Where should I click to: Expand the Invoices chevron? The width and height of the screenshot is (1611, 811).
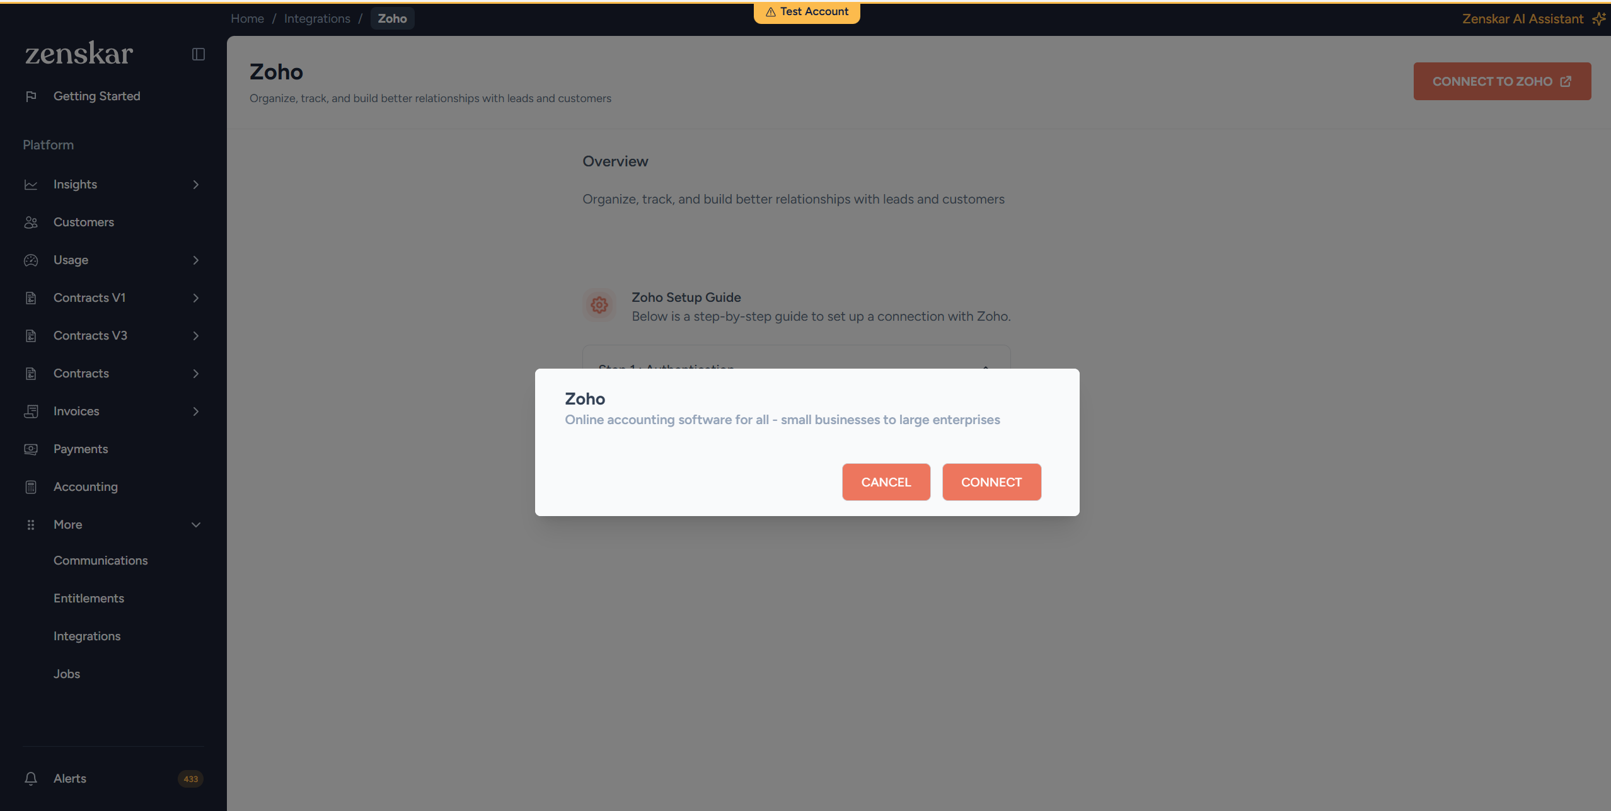pos(196,411)
